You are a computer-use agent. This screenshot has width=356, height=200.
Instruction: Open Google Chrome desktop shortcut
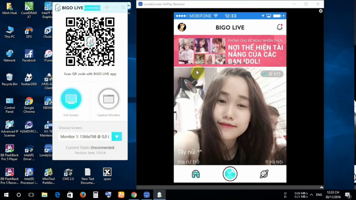[29, 105]
